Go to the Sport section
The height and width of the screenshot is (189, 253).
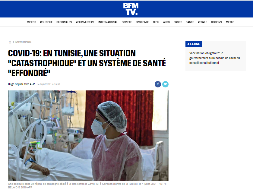pyautogui.click(x=178, y=22)
